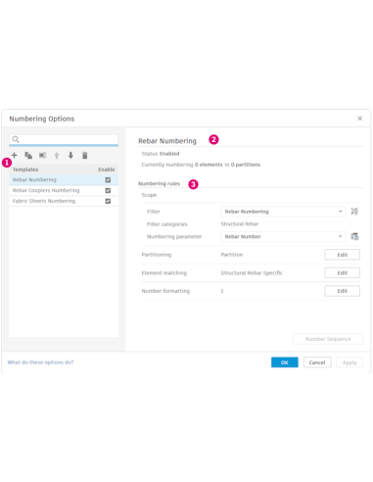The height and width of the screenshot is (482, 373).
Task: Delete the selected template
Action: 85,156
